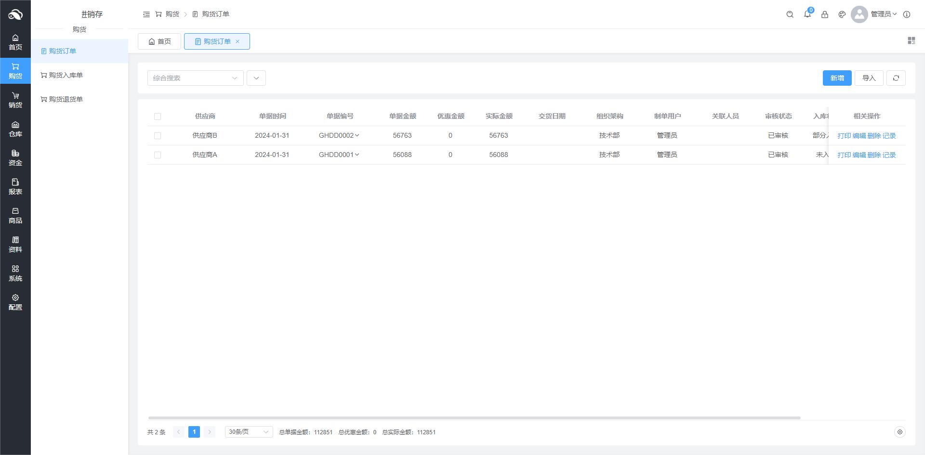Open the tab grid layout icon
Screen dimensions: 925x455
(x=911, y=41)
